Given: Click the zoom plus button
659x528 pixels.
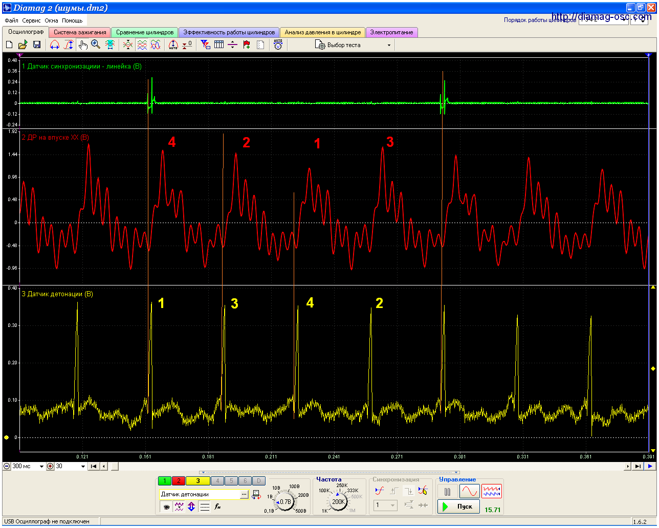Looking at the screenshot, I should pyautogui.click(x=50, y=467).
